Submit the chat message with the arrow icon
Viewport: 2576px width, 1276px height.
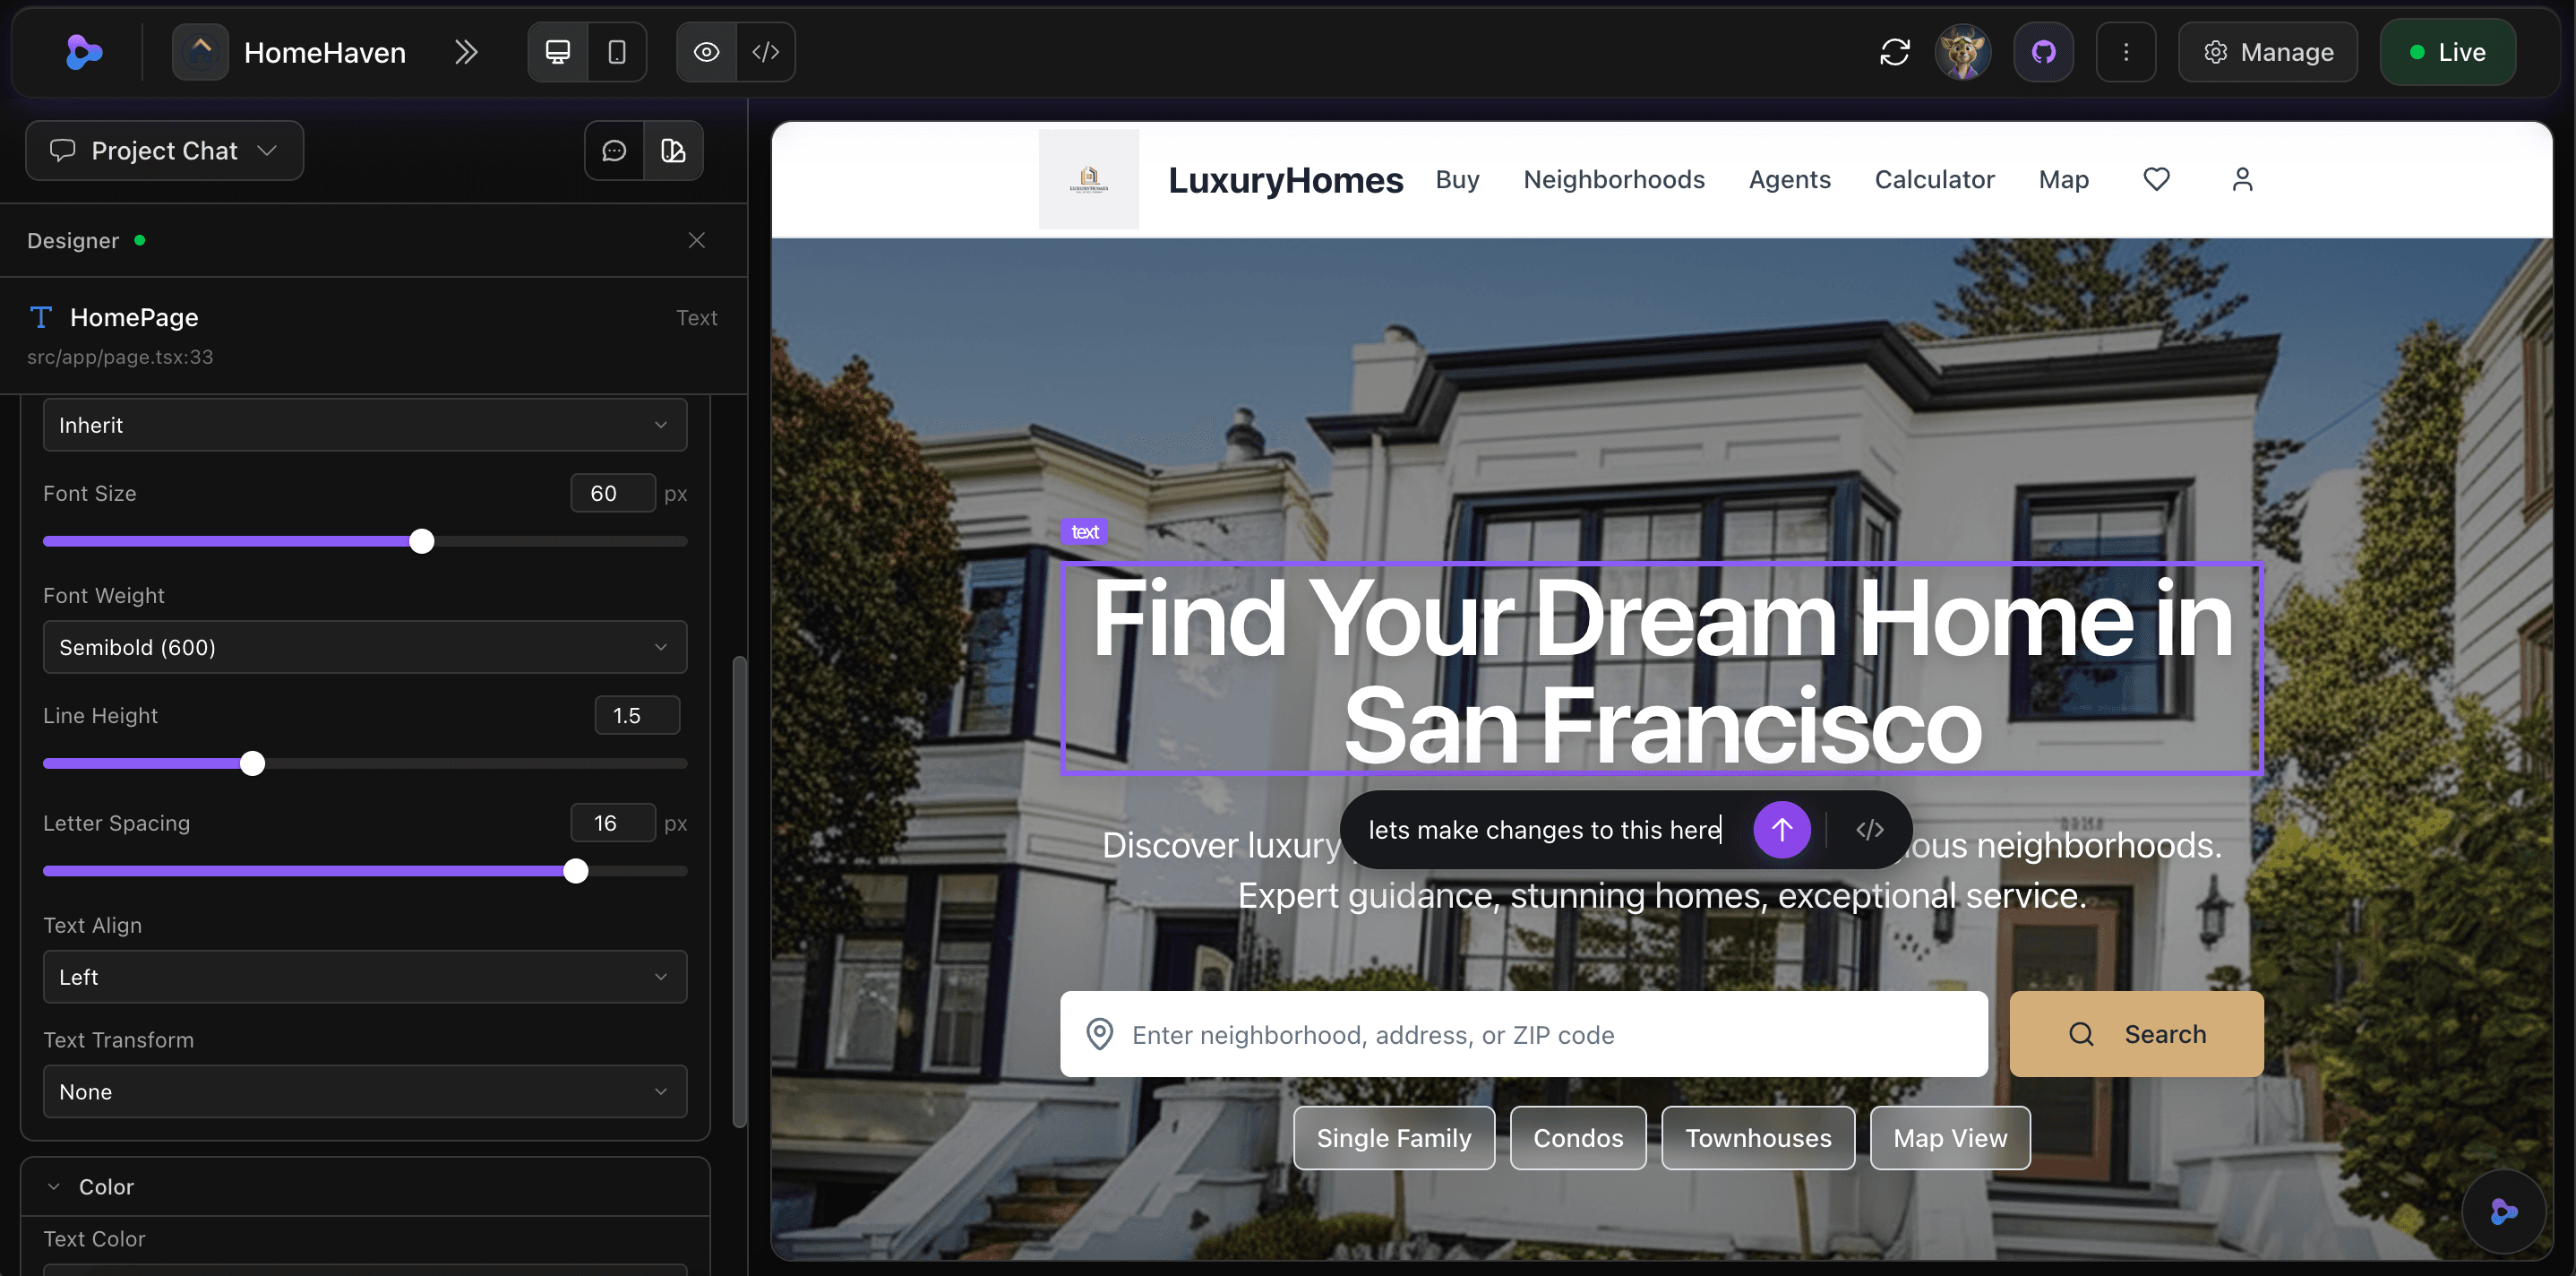(1782, 830)
